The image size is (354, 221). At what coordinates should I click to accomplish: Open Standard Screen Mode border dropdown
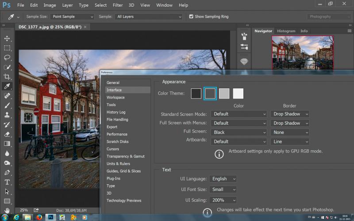(x=290, y=114)
